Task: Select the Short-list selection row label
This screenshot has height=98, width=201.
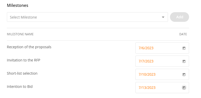Action: [22, 73]
